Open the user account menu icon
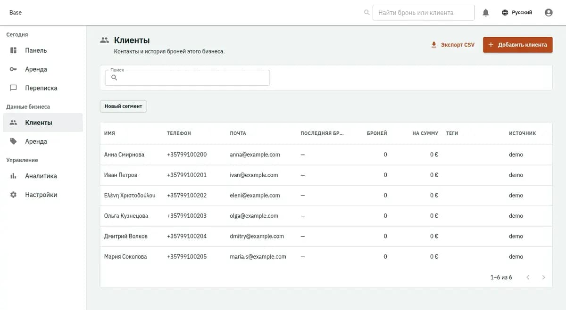566x310 pixels. [549, 13]
